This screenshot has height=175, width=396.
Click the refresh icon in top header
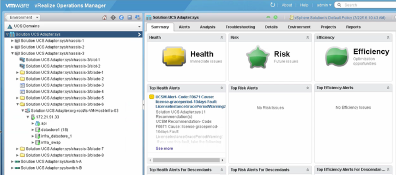[273, 5]
